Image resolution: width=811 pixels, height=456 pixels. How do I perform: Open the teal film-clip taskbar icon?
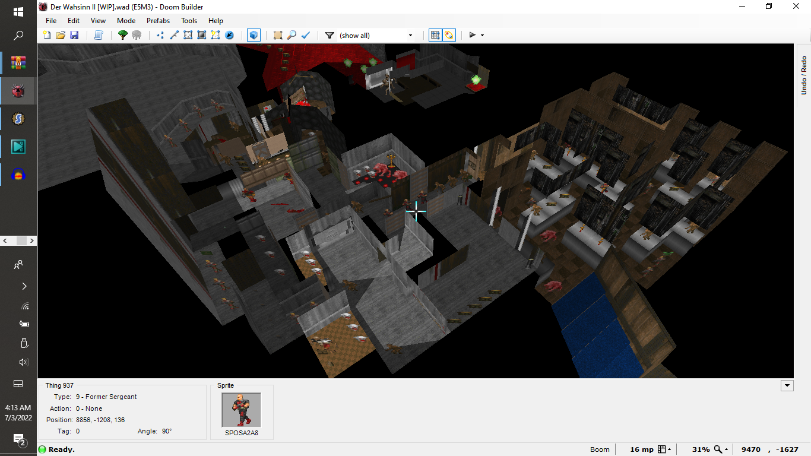point(18,146)
